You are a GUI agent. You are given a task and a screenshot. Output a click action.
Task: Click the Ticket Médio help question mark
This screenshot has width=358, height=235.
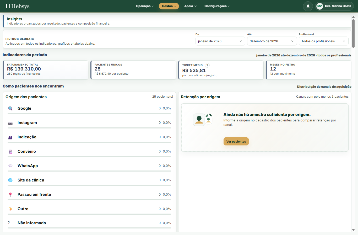coord(207,65)
